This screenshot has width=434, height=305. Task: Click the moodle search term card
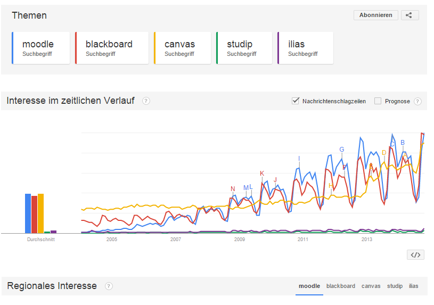click(41, 48)
